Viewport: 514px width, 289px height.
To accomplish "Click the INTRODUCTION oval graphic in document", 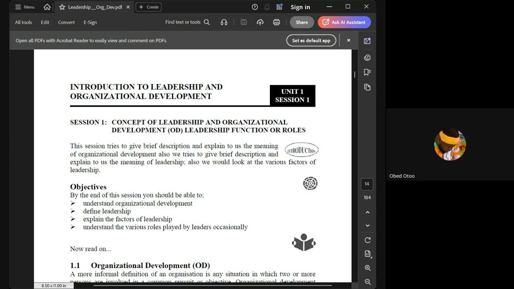I will (x=302, y=150).
